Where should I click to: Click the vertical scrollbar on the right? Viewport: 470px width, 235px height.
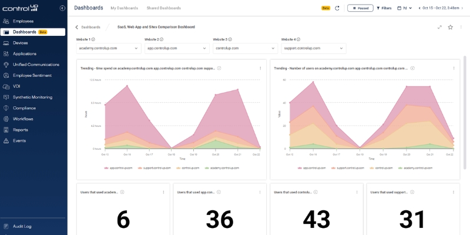click(465, 88)
